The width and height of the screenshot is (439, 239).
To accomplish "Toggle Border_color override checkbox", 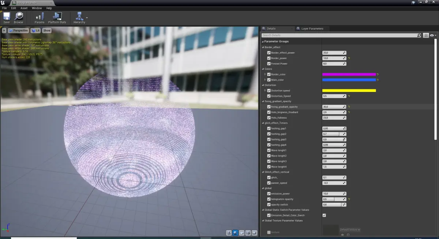I will click(x=269, y=74).
